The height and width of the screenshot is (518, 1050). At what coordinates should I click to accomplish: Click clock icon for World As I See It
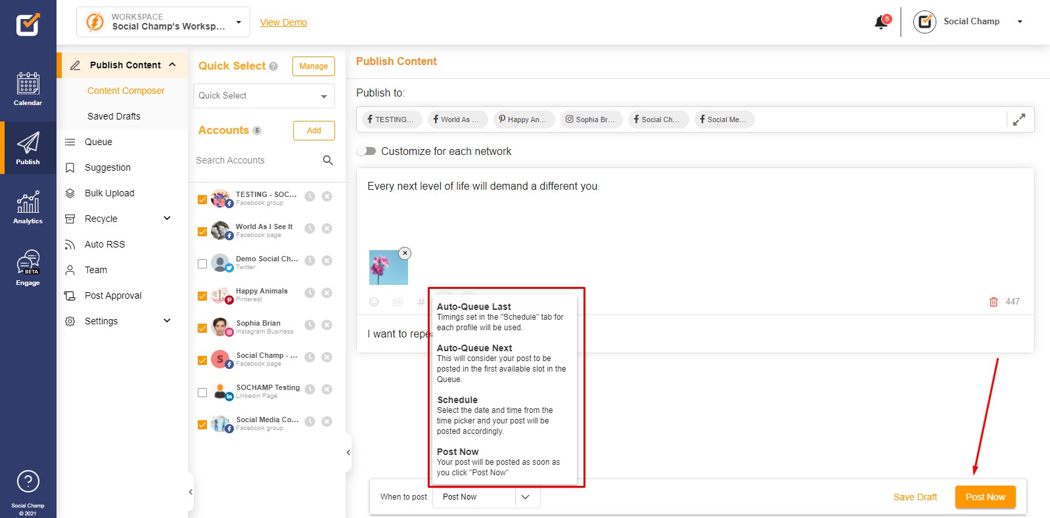coord(309,228)
